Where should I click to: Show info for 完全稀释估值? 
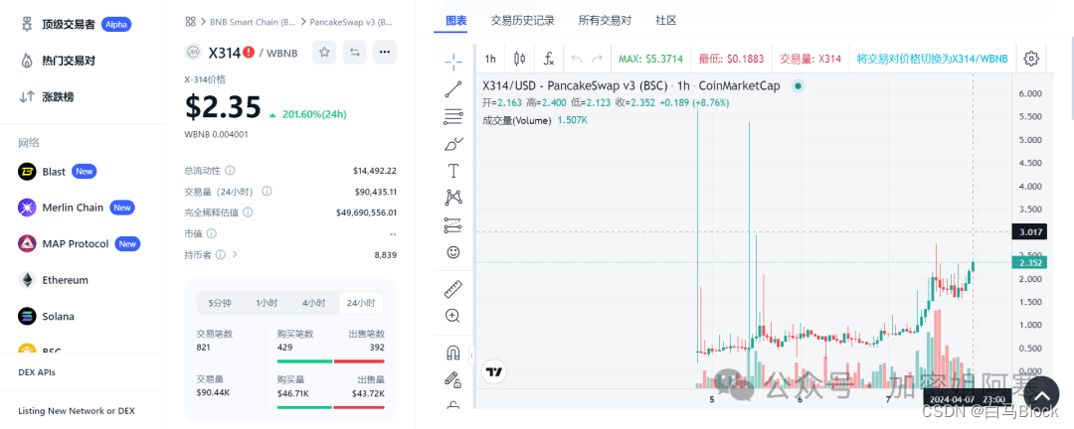click(x=248, y=213)
